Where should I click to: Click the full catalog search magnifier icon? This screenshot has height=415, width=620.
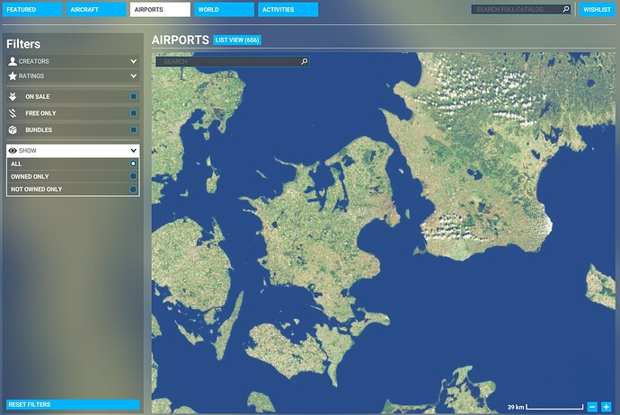pyautogui.click(x=566, y=9)
